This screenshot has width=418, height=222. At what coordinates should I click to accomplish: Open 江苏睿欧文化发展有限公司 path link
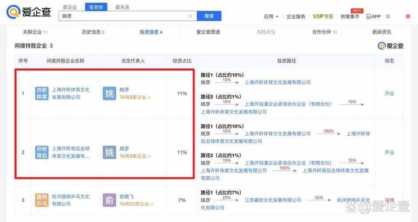click(273, 200)
